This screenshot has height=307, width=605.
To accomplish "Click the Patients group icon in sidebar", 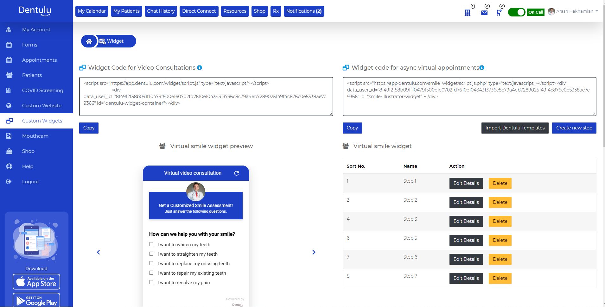I will (9, 75).
